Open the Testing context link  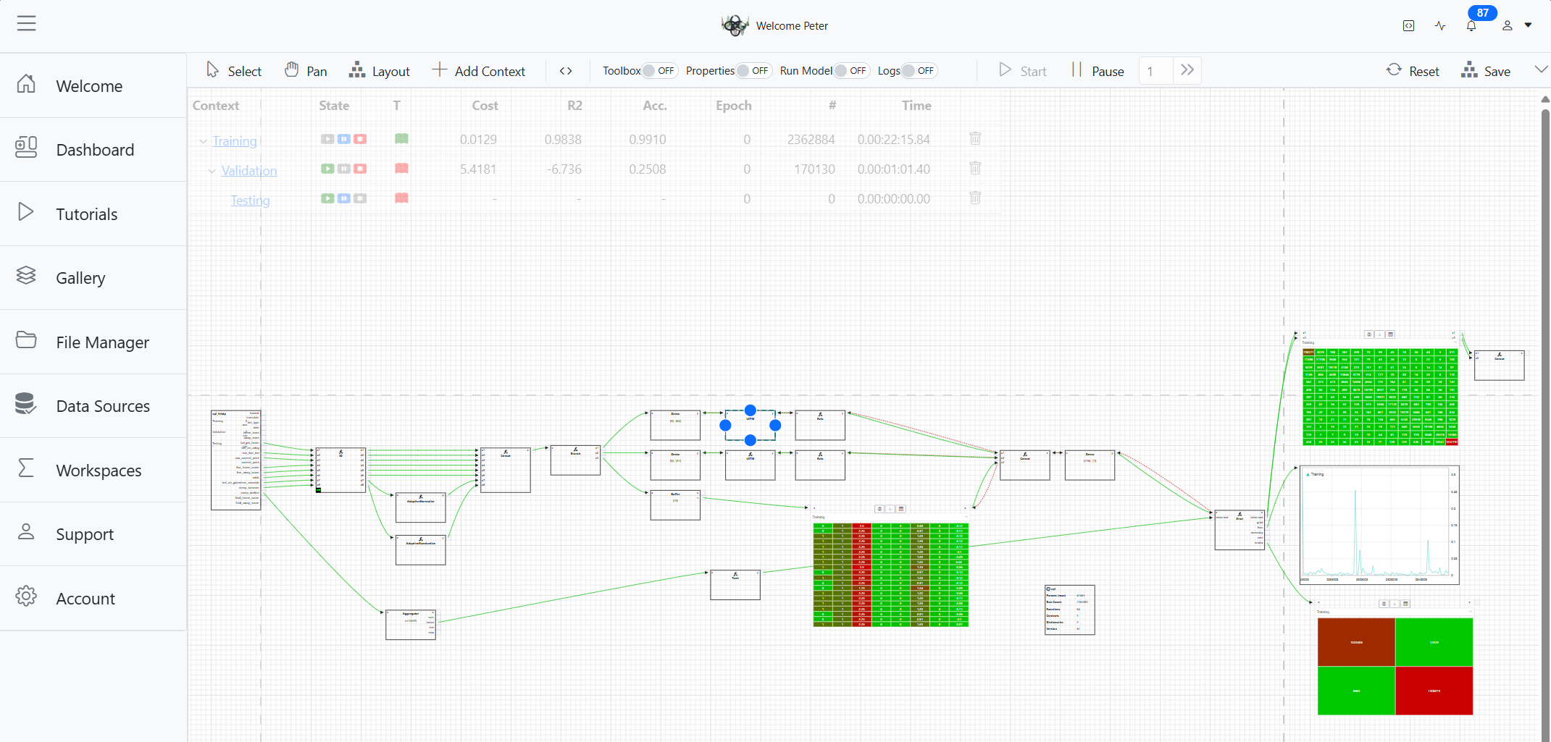click(250, 201)
